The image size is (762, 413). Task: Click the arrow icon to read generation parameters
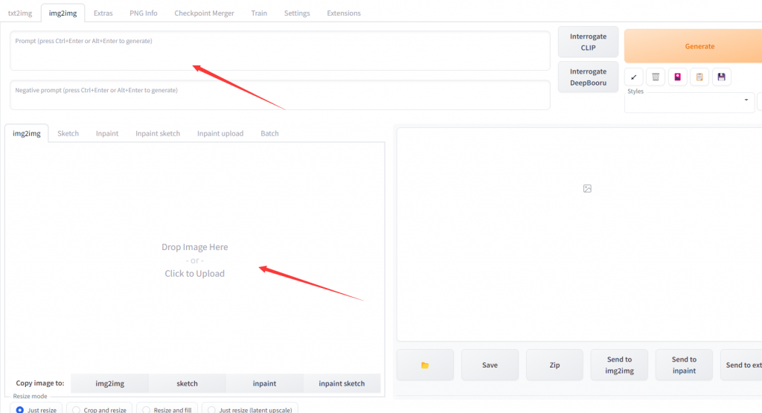(x=634, y=77)
